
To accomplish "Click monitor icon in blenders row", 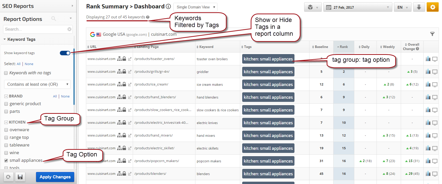I will click(435, 174).
